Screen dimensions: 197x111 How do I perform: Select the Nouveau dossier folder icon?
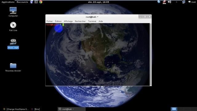[13, 67]
